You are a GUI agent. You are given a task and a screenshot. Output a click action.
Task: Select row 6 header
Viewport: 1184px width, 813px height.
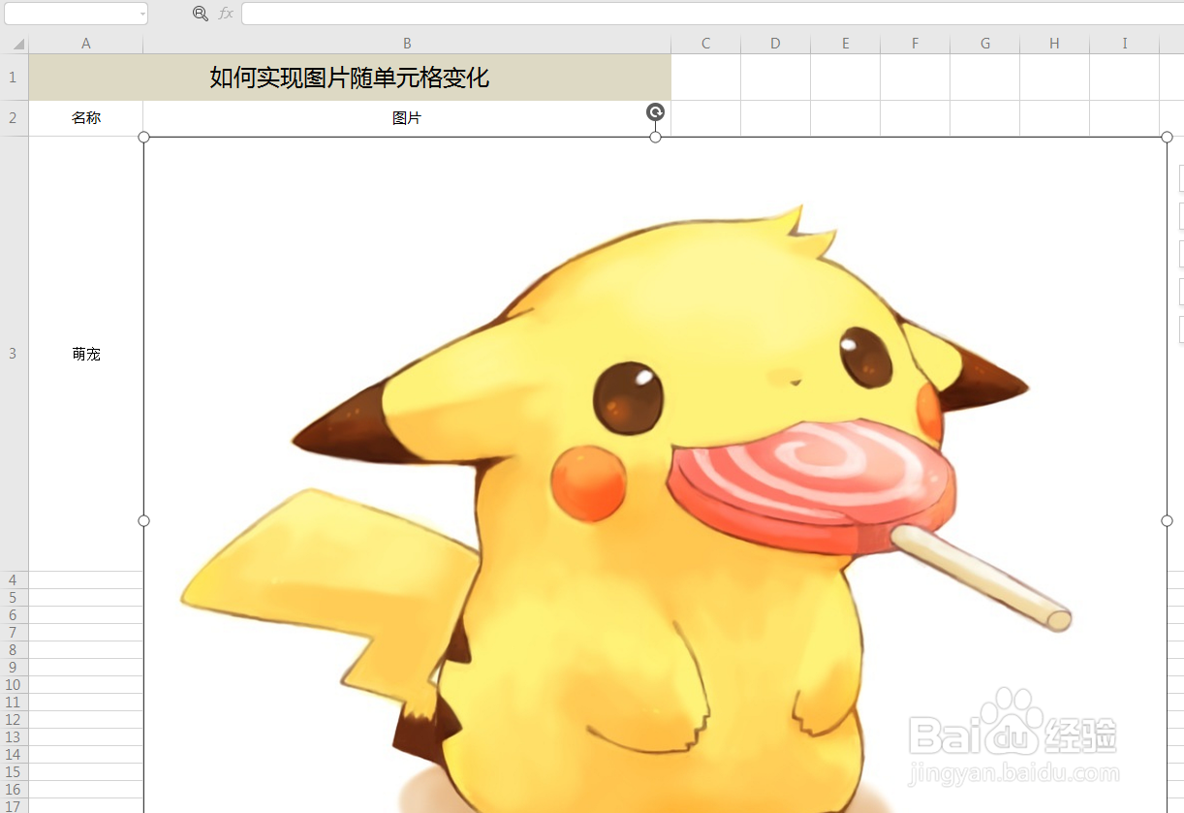[14, 614]
